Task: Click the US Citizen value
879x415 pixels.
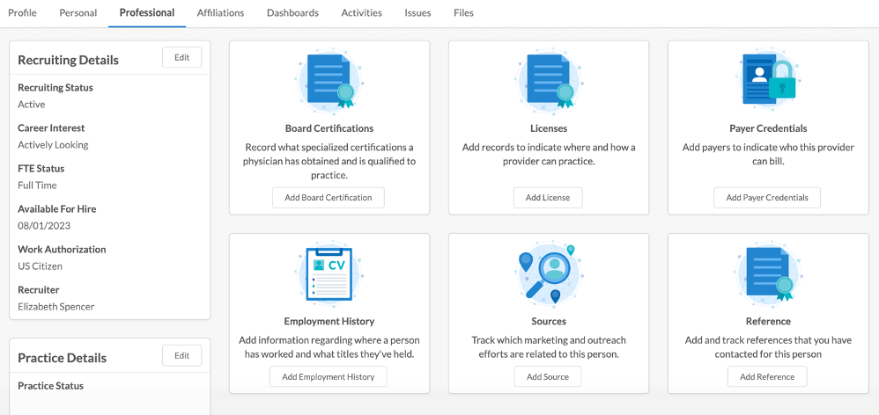Action: coord(40,266)
